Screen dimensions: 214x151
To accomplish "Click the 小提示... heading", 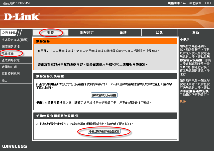I will click(186, 40).
